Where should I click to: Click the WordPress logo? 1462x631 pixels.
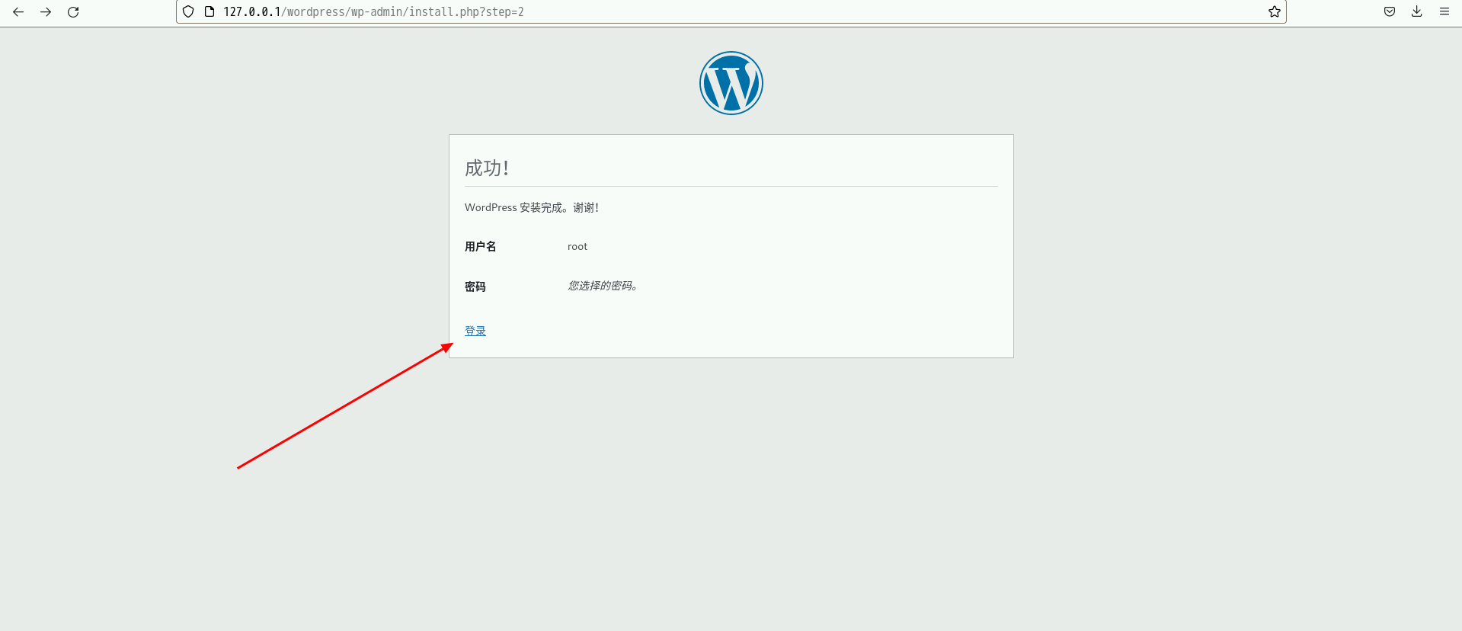pyautogui.click(x=731, y=83)
